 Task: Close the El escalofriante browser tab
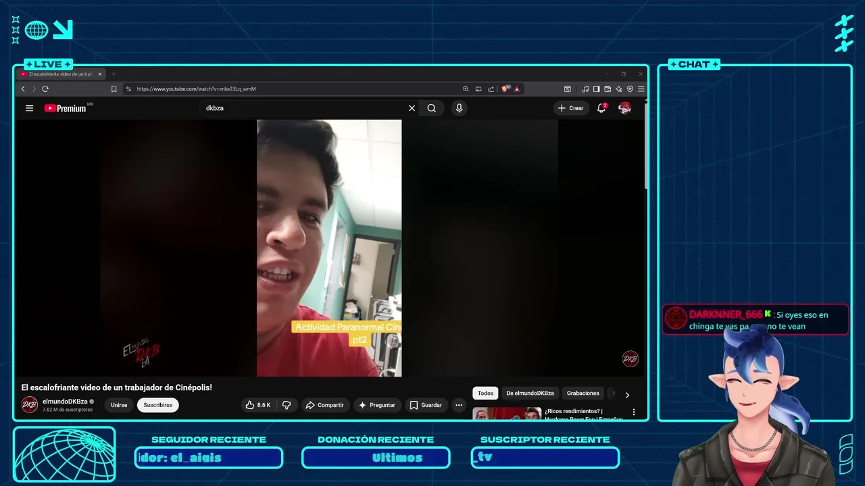click(100, 74)
